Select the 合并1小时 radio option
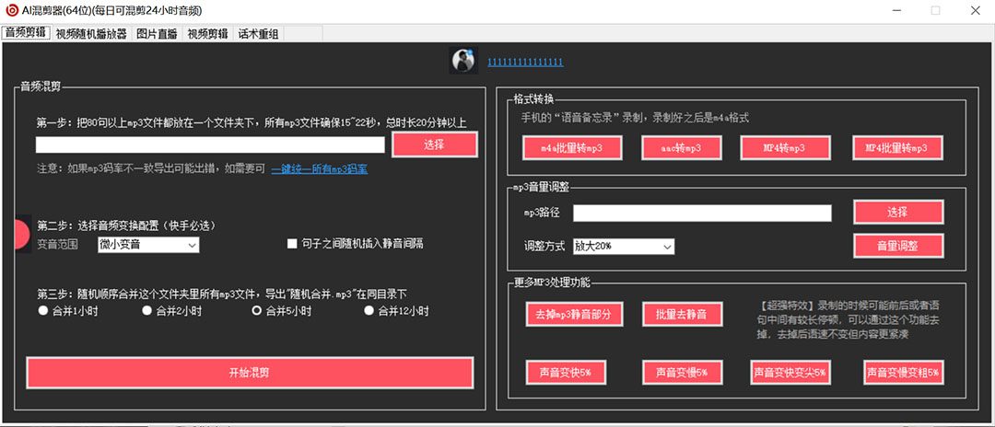995x427 pixels. pyautogui.click(x=43, y=311)
